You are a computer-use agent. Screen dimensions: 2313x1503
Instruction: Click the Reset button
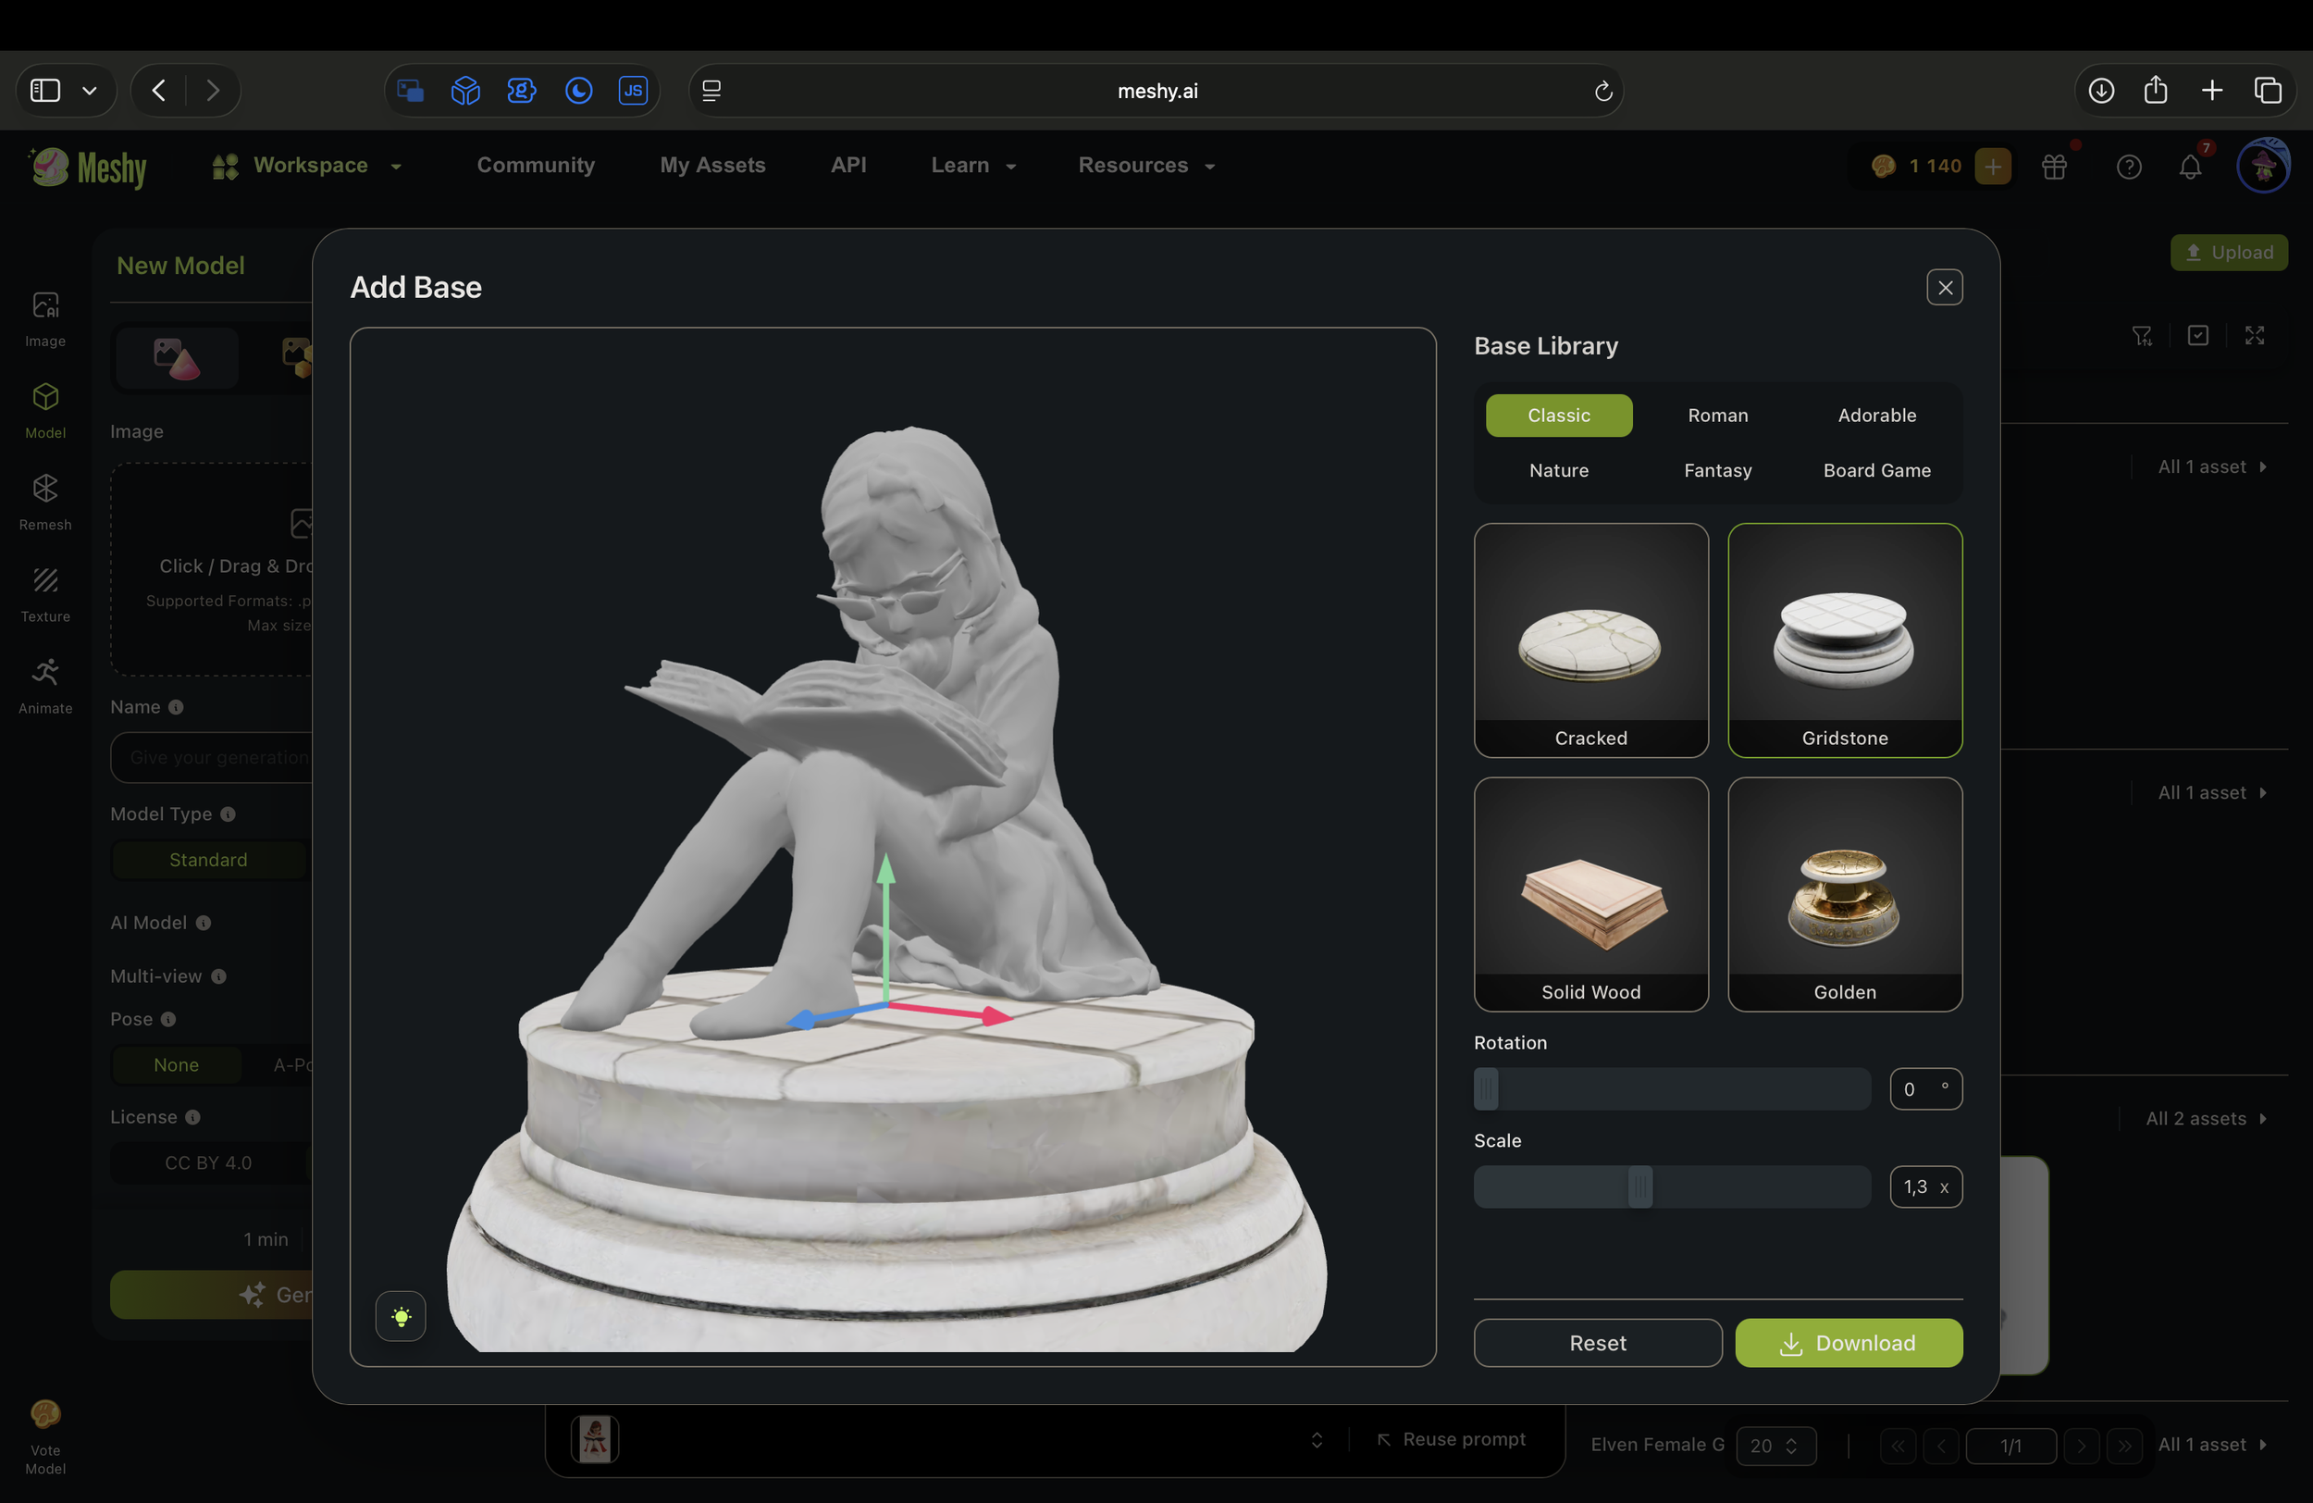(x=1597, y=1343)
